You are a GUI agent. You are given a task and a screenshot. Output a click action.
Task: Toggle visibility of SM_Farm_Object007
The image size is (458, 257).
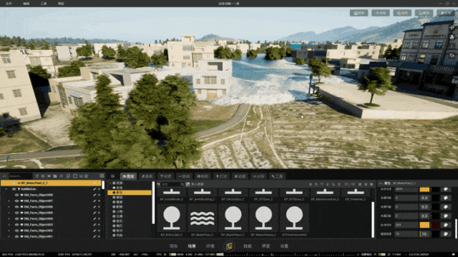[x=16, y=201]
